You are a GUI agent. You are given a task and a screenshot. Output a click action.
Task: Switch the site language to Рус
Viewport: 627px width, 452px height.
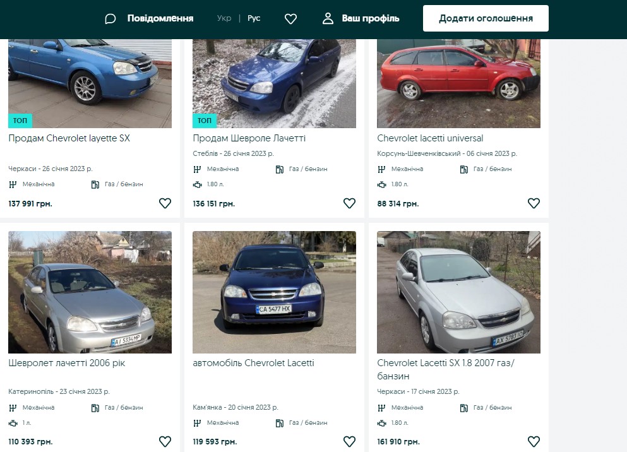(254, 18)
